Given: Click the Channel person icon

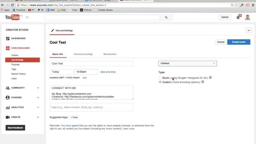Looking at the screenshot, I should coord(8,98).
